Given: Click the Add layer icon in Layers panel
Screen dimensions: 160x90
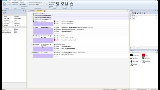Looking at the screenshot, I should click(x=131, y=13).
